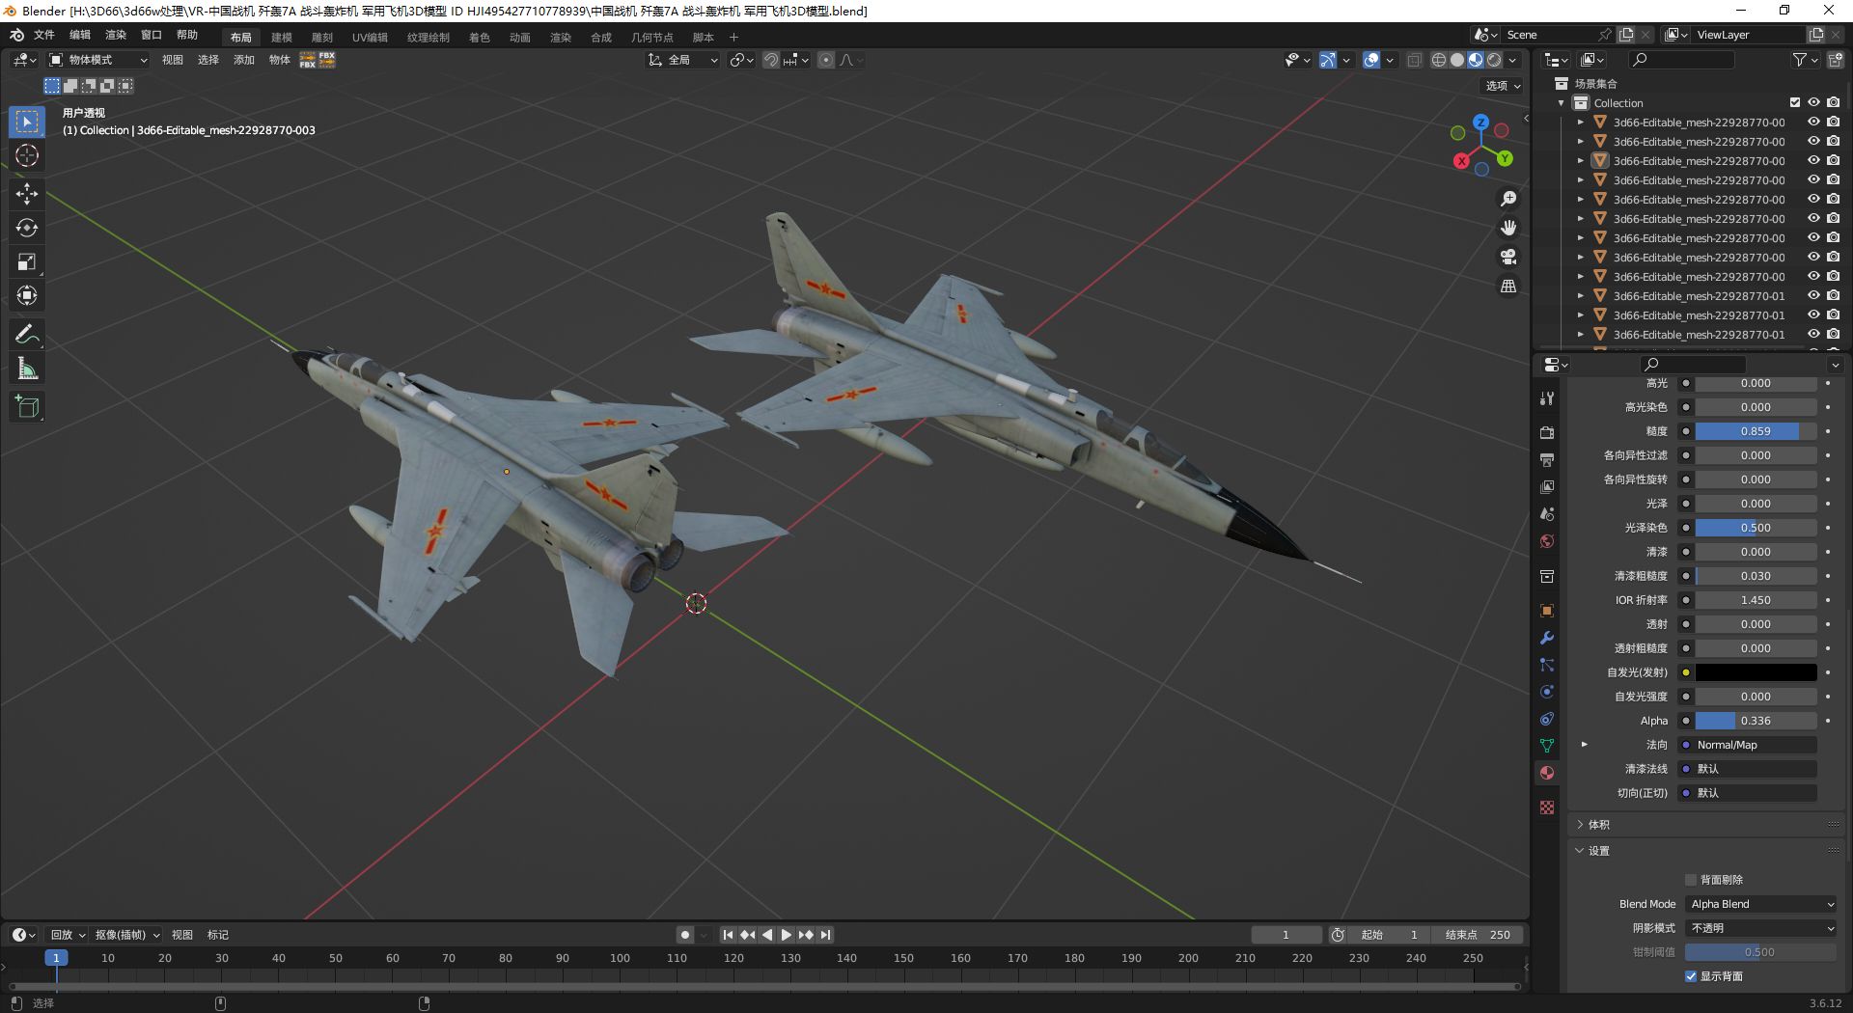Viewport: 1853px width, 1013px height.
Task: Select the Measure ruler tool
Action: [27, 369]
